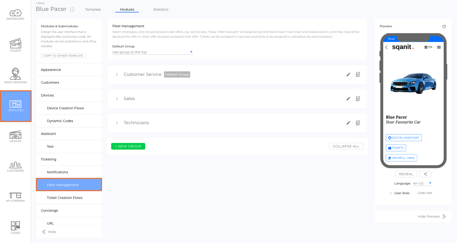Image resolution: width=457 pixels, height=243 pixels.
Task: Click the share icon below the phone preview
Action: [425, 174]
